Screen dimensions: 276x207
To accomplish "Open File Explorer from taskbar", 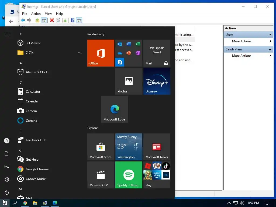I will point(35,203).
